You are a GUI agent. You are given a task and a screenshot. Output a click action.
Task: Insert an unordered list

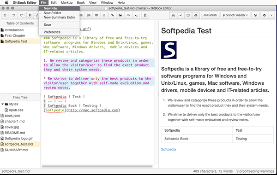[81, 15]
